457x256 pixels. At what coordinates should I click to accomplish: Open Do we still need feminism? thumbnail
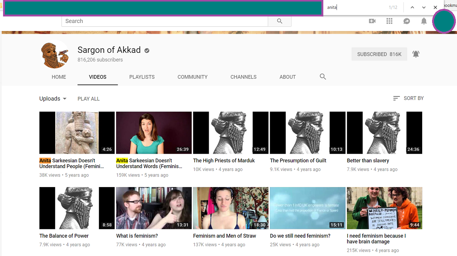pos(308,208)
